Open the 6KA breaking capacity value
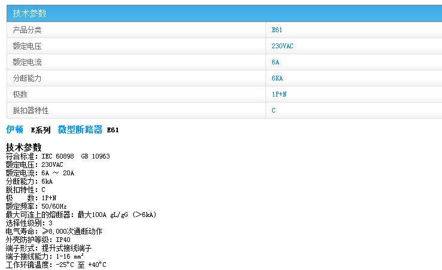Viewport: 442px width, 270px height. click(277, 78)
